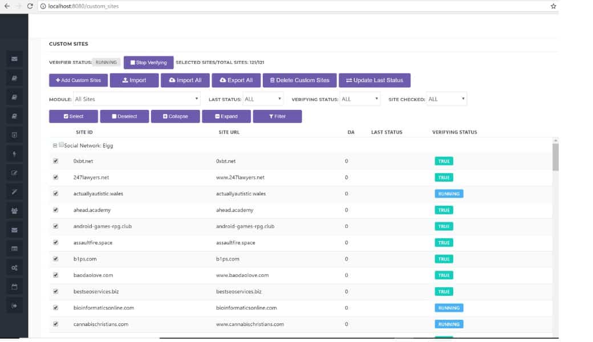Open the Module dropdown showing All Sites
This screenshot has width=593, height=342.
coord(136,99)
